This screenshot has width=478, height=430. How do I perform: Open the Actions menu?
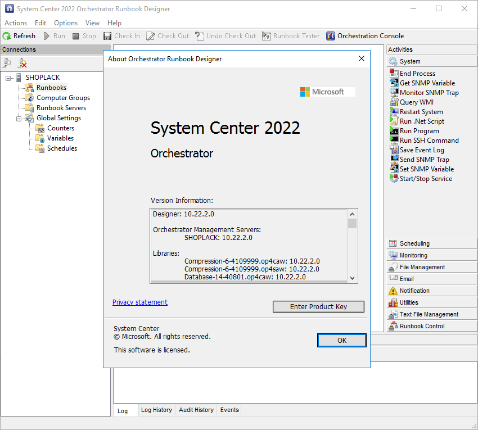click(x=16, y=23)
